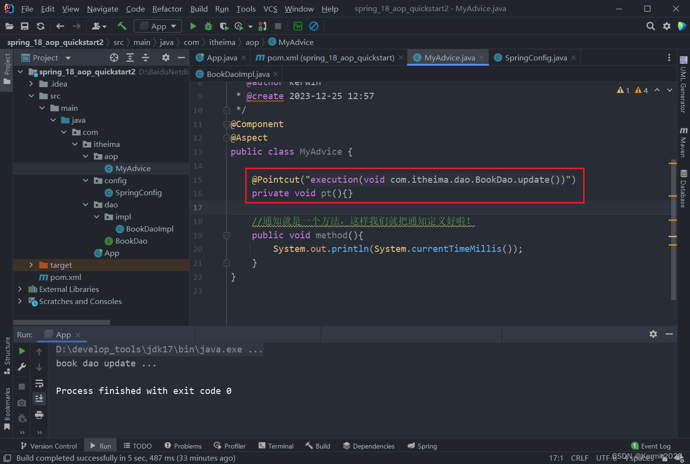Open the Profiler tool window
Screen dimensions: 690x464
(229, 446)
